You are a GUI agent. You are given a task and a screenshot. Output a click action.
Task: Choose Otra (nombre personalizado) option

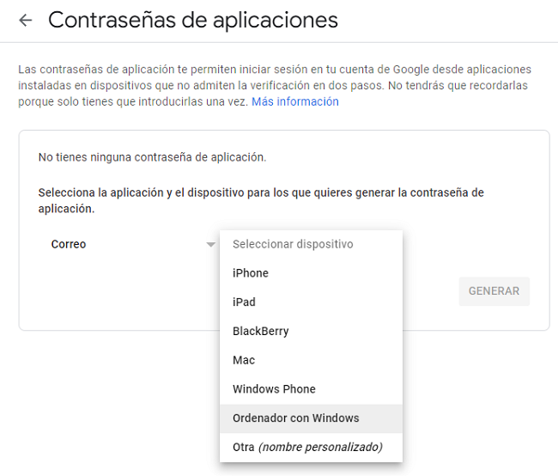pos(306,447)
